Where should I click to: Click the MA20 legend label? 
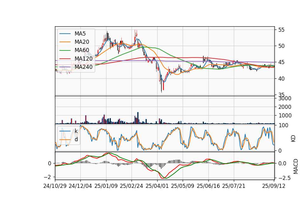(82, 42)
